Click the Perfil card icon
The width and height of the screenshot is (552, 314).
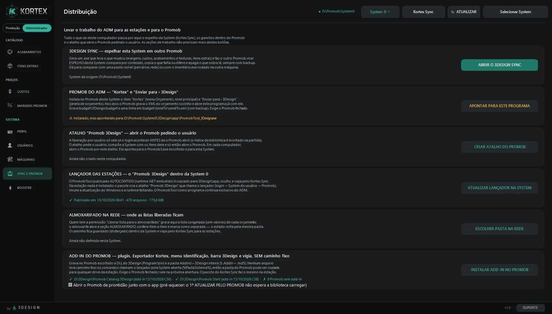click(10, 132)
